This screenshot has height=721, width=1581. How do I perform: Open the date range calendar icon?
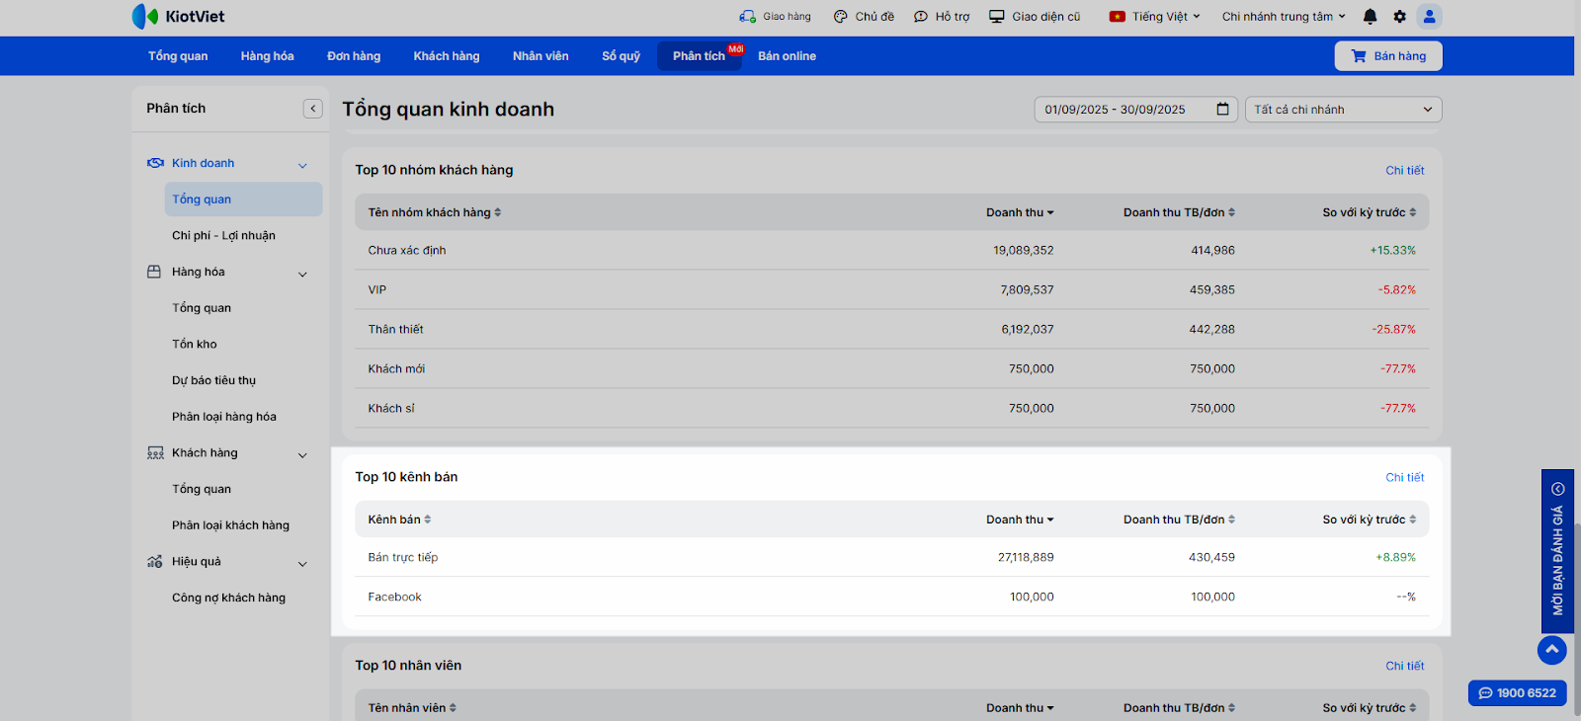click(1222, 110)
